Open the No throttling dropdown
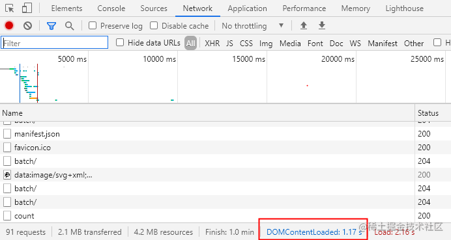Image resolution: width=451 pixels, height=240 pixels. (x=253, y=26)
